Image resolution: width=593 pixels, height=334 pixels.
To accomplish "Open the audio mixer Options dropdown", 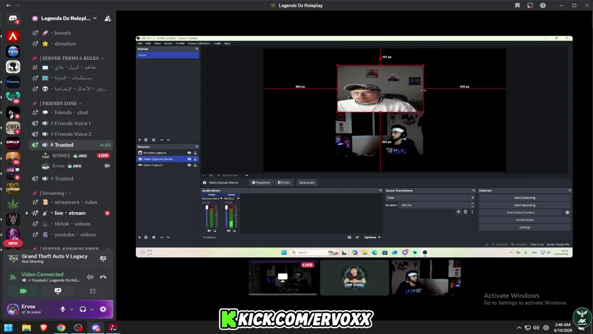I will pos(372,238).
